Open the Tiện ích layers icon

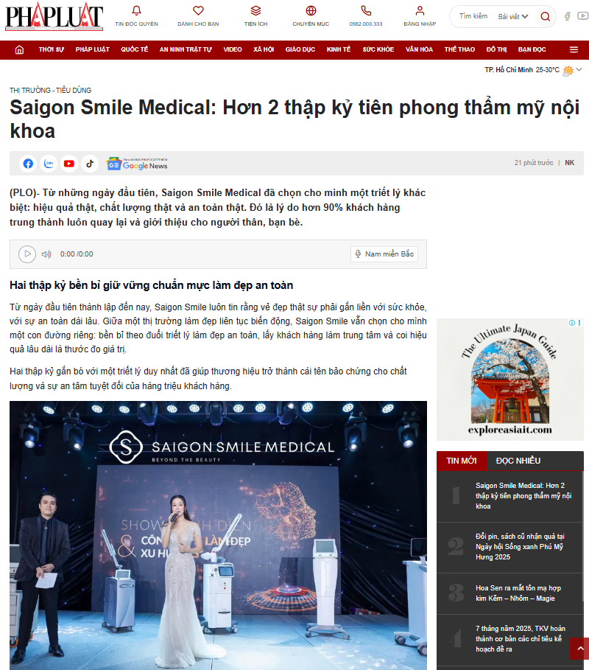[255, 10]
